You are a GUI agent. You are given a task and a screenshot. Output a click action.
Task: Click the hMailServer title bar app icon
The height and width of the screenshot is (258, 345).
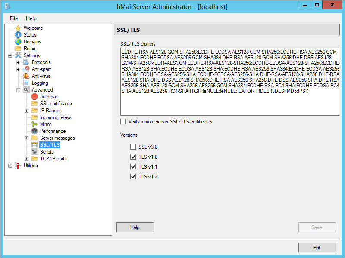[x=8, y=6]
